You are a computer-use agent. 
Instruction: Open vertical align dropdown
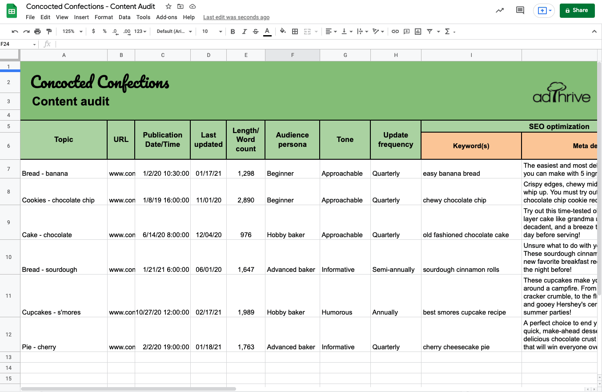347,32
